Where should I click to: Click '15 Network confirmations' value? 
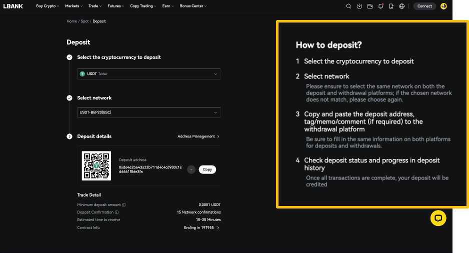(x=198, y=212)
